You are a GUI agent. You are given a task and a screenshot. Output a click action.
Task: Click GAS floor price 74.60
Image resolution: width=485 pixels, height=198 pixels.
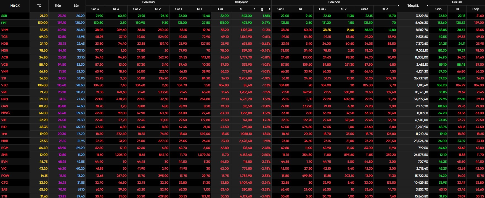click(x=81, y=106)
